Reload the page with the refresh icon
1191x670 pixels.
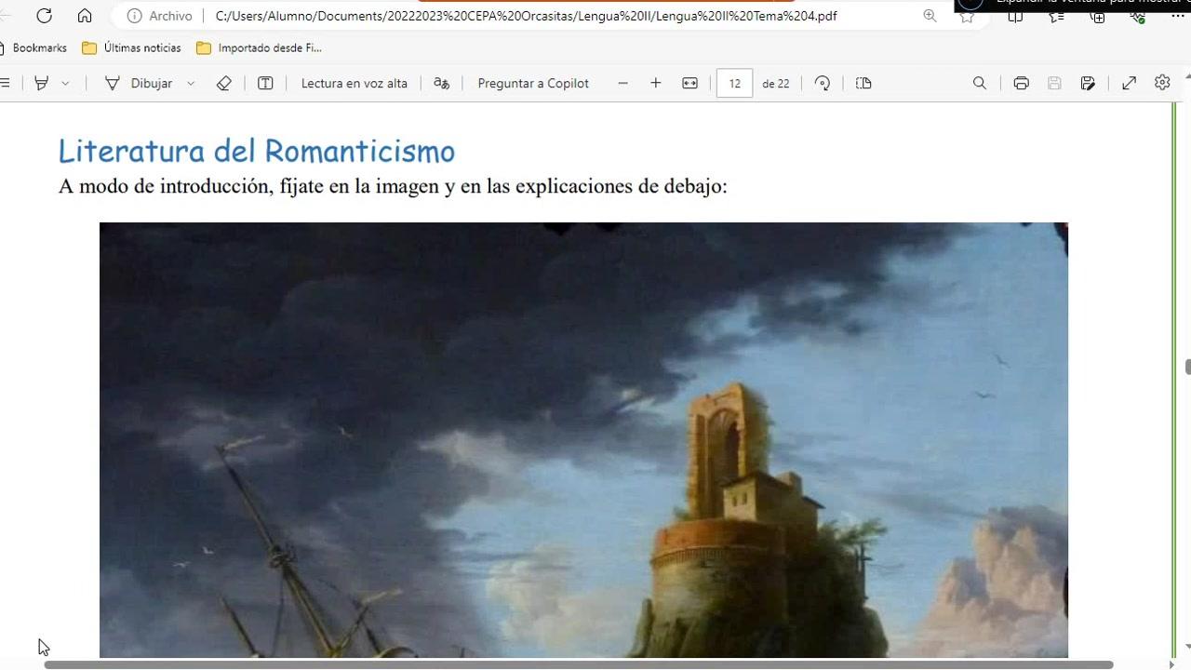[44, 16]
